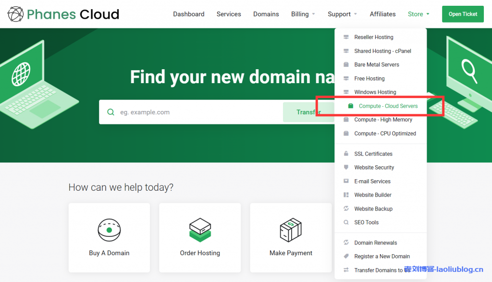This screenshot has height=282, width=492.
Task: Choose Bare Metal Servers from Store menu
Action: tap(376, 65)
